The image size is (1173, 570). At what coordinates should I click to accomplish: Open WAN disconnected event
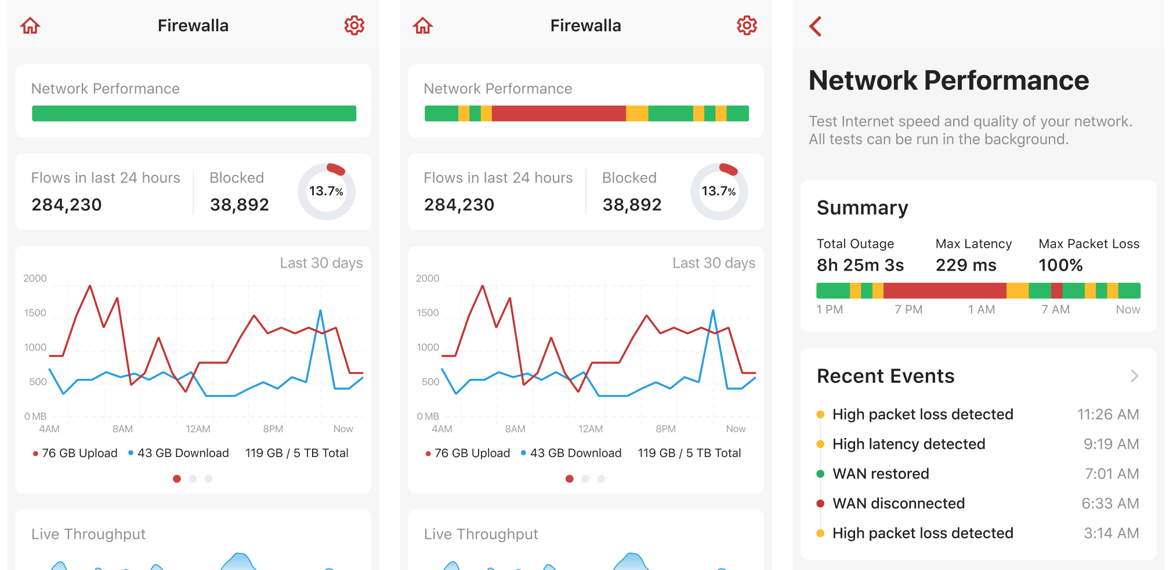tap(978, 503)
